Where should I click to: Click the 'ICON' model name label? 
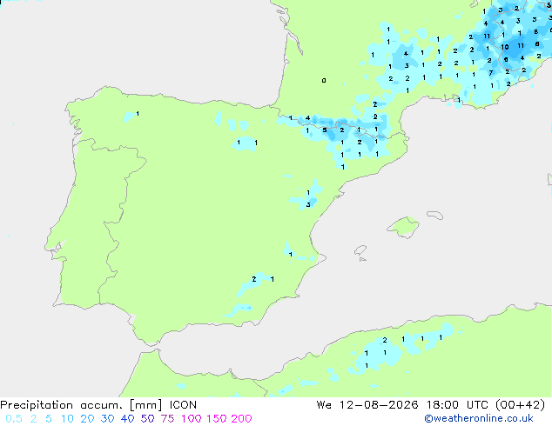pyautogui.click(x=183, y=405)
